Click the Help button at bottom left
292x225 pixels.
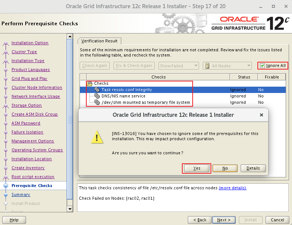click(14, 220)
